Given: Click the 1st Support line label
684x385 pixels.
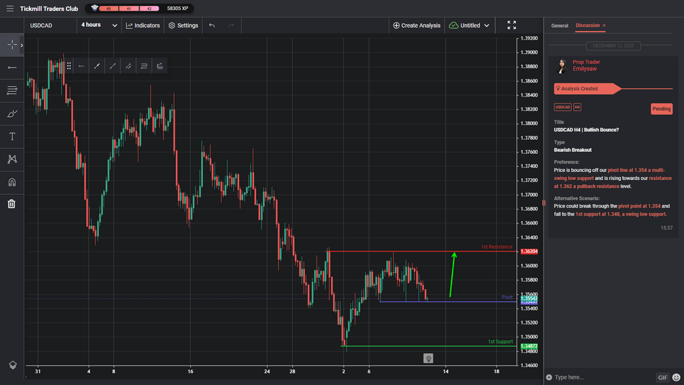Looking at the screenshot, I should coord(500,341).
